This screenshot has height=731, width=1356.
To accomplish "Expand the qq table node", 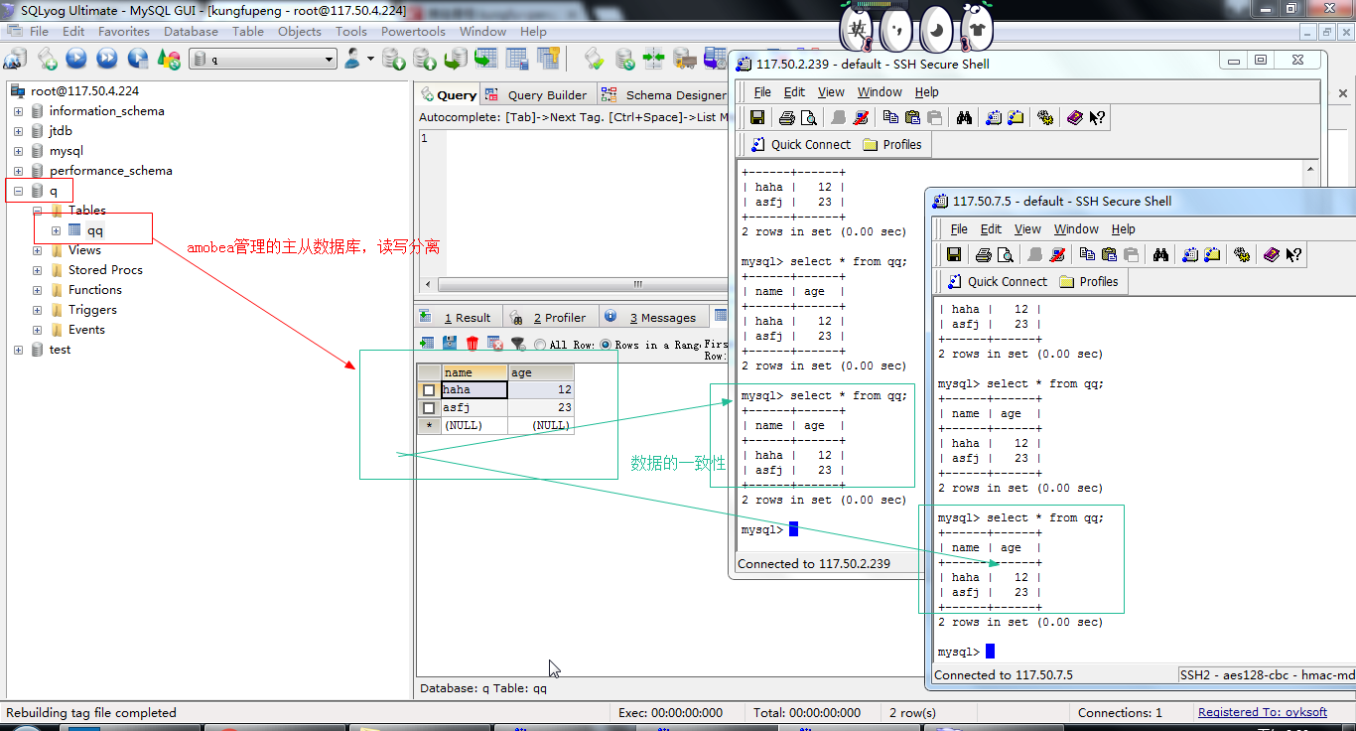I will (56, 230).
